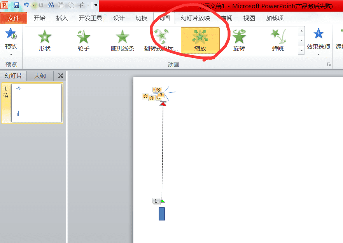Select the 缩放 zoom animation
Viewport: 343px width, 243px height.
(200, 40)
